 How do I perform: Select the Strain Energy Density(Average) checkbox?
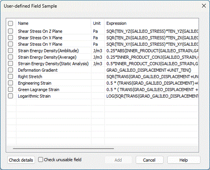[11, 57]
